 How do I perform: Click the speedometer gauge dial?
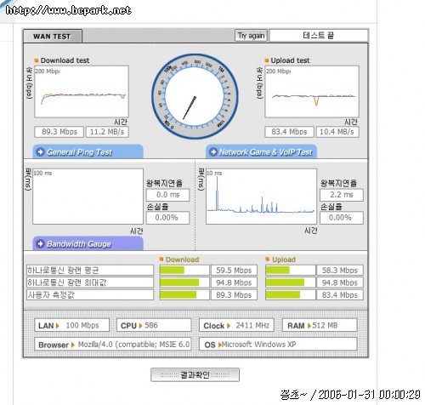[195, 96]
